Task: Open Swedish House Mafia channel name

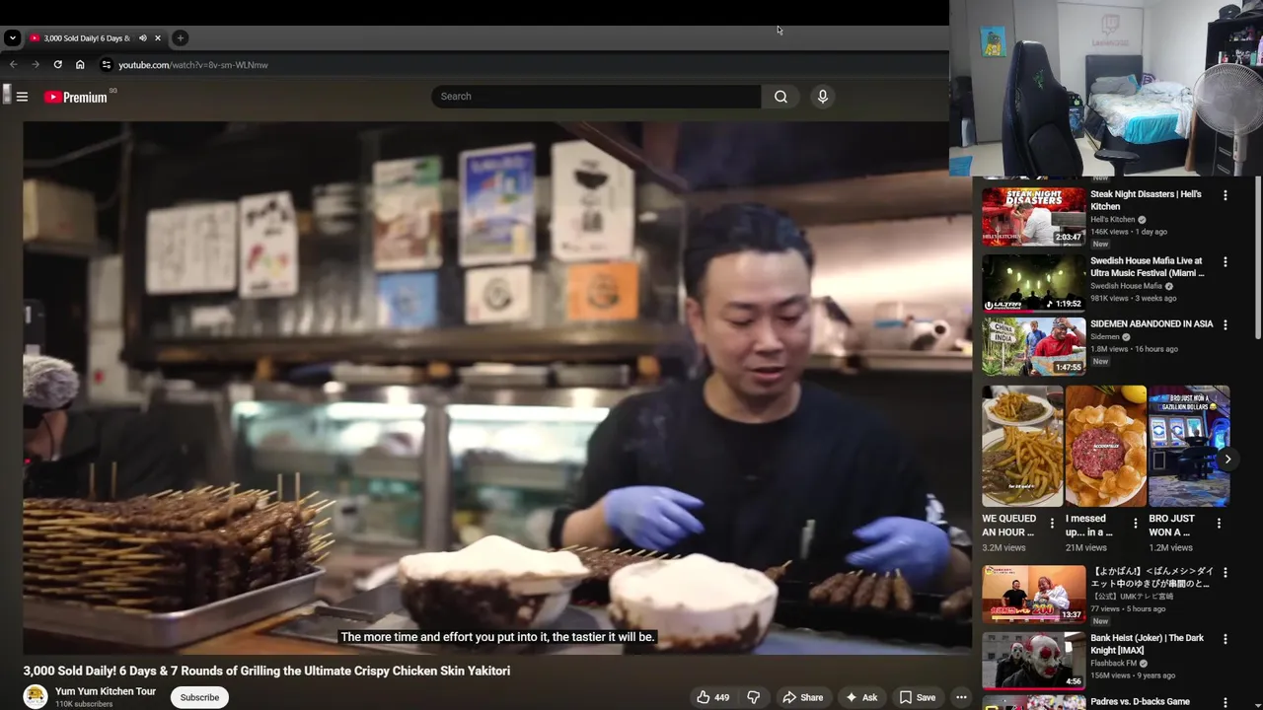Action: tap(1126, 286)
